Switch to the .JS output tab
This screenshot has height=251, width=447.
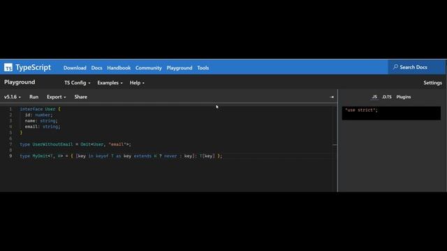[x=374, y=97]
